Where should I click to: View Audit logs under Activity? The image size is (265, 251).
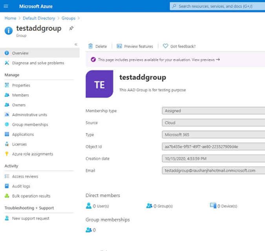pos(21,186)
